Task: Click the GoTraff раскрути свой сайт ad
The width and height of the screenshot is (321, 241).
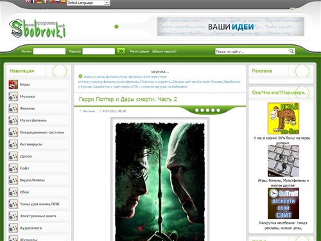Action: pos(283,204)
